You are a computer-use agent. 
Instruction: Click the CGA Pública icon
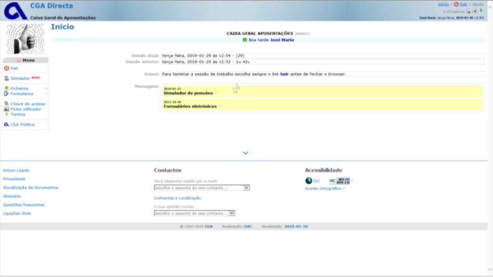tap(6, 124)
